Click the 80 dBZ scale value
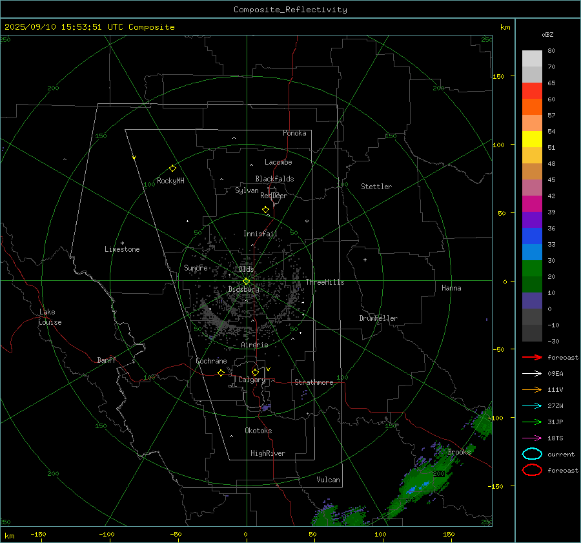 [551, 50]
